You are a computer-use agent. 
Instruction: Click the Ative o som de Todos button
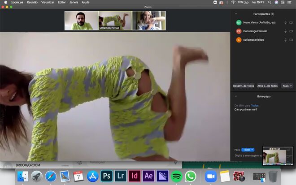[267, 86]
